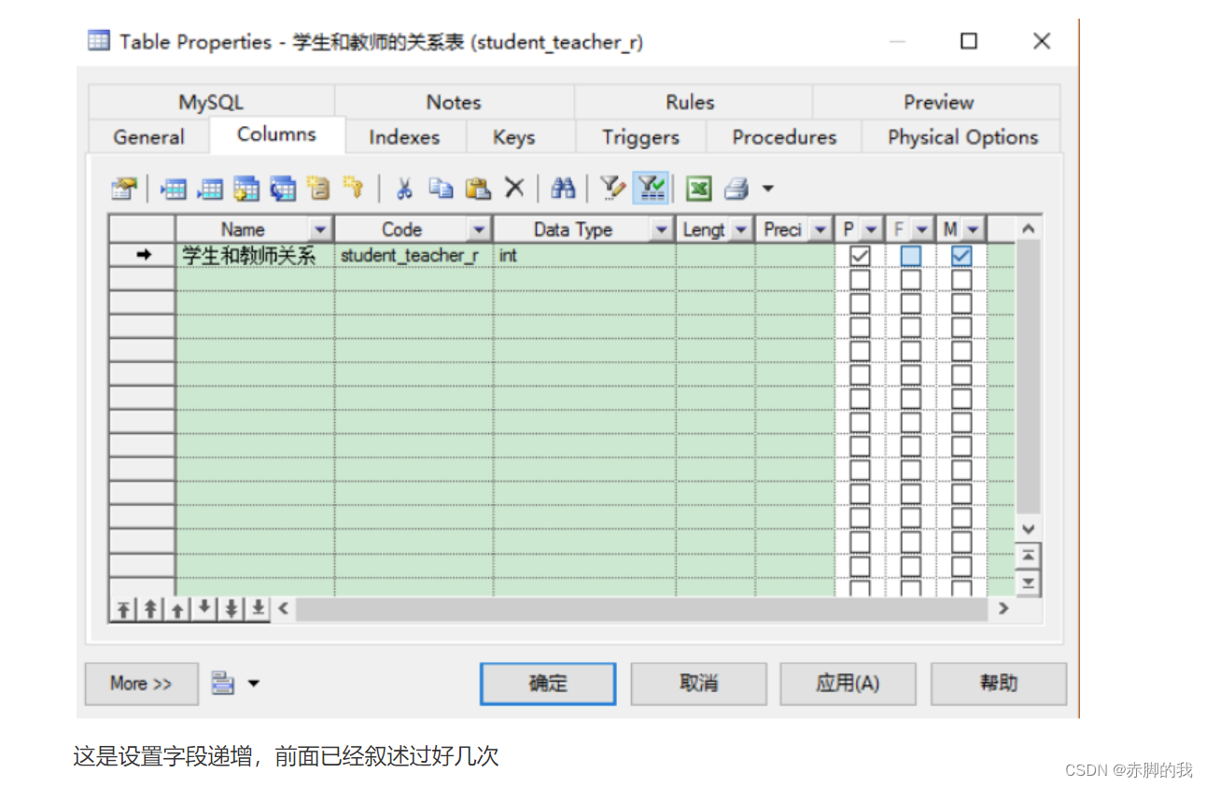Image resolution: width=1207 pixels, height=787 pixels.
Task: Click the 确定 button to confirm
Action: (547, 683)
